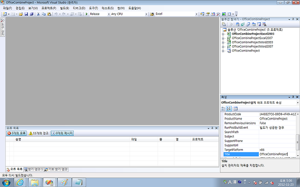The height and width of the screenshot is (187, 300).
Task: Toggle auto-hide pin on Error List panel
Action: (x=212, y=128)
